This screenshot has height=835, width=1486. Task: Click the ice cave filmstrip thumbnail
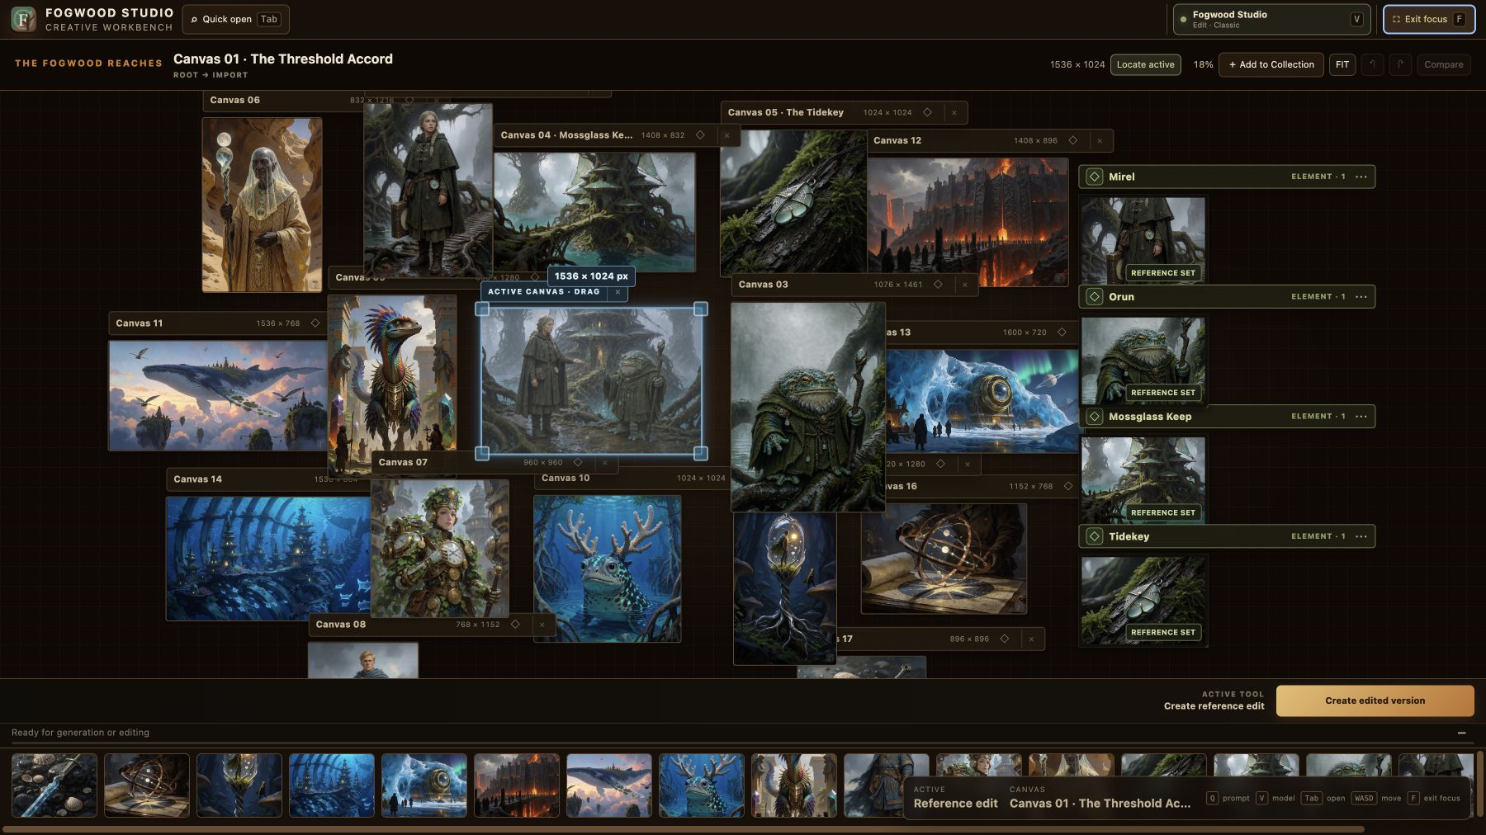(x=424, y=785)
